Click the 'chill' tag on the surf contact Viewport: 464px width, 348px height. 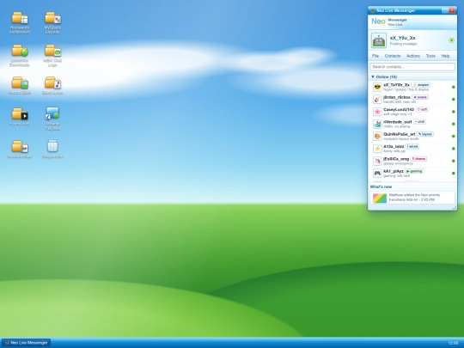tap(419, 122)
